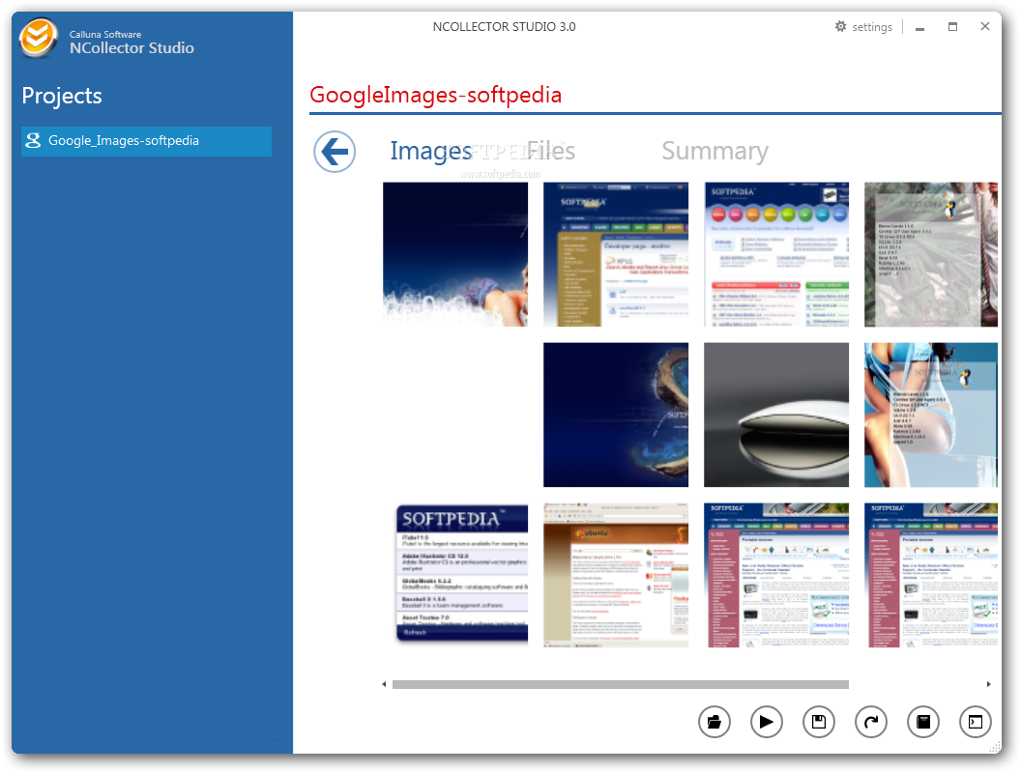Switch to the Files tab
The width and height of the screenshot is (1021, 773).
click(551, 151)
